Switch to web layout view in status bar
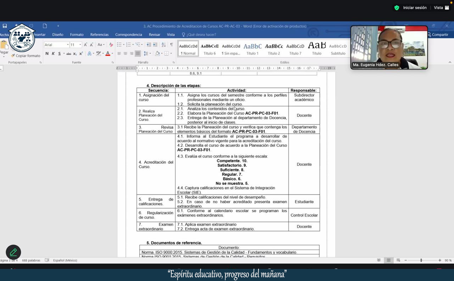 [398, 260]
